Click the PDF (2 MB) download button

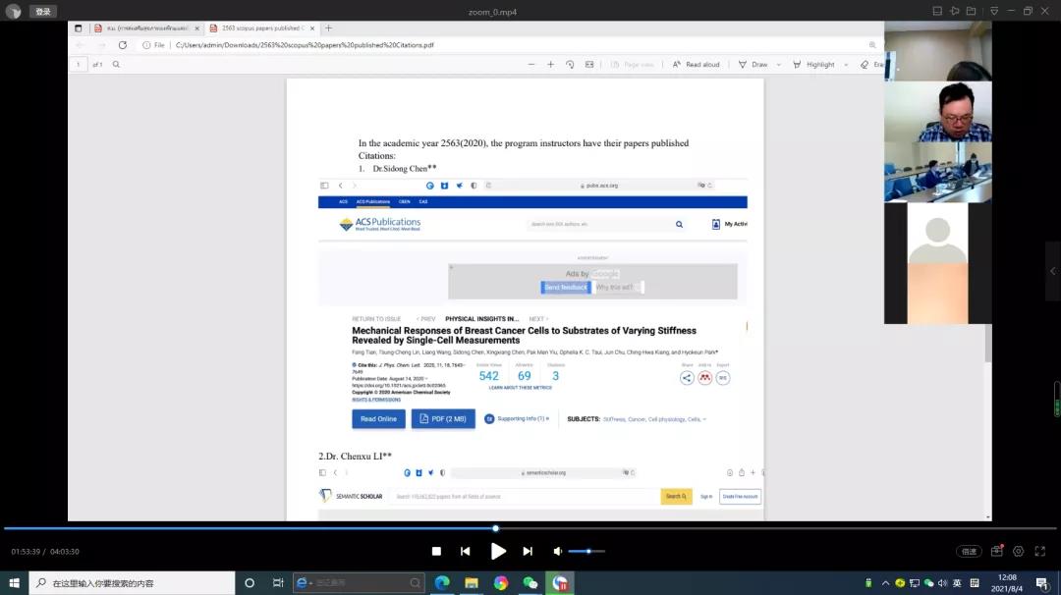click(443, 419)
